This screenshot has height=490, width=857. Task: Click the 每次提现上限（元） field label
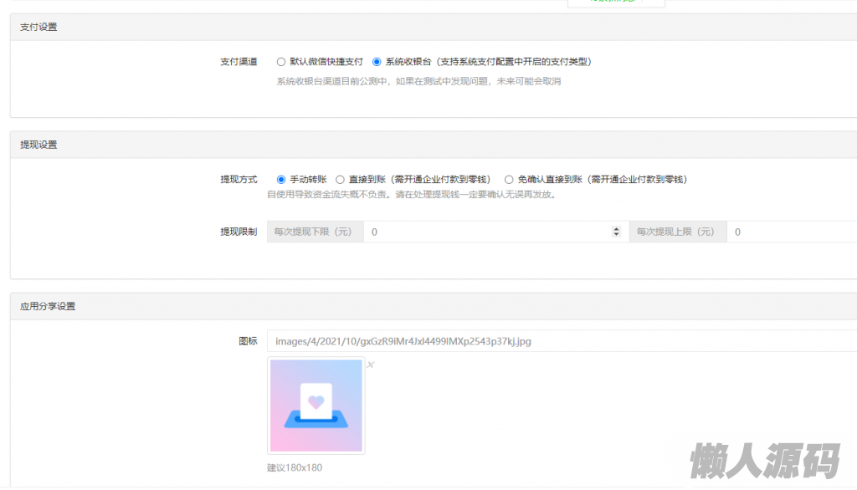(678, 232)
